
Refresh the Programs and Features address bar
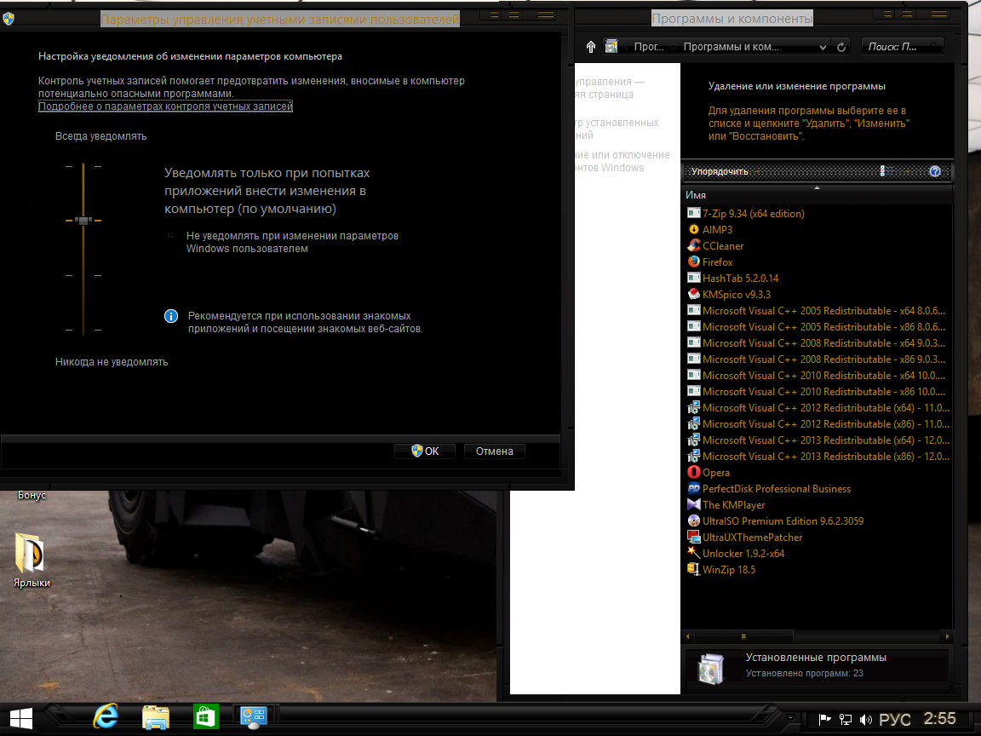(x=841, y=47)
